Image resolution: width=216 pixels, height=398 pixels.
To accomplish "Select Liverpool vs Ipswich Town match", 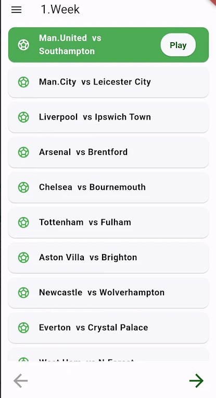I will coord(108,117).
